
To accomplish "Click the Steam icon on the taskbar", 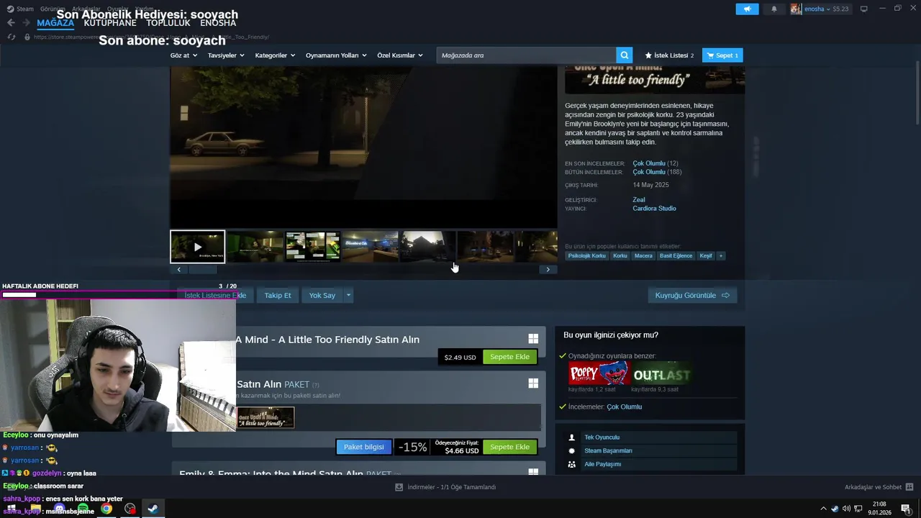I will [x=153, y=509].
